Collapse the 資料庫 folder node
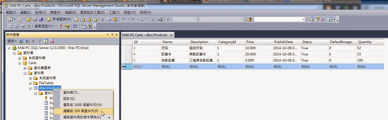The height and width of the screenshot is (120, 388). point(14,53)
